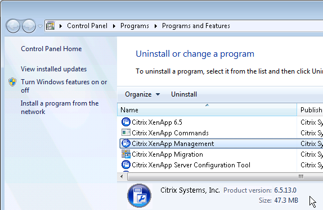
Task: Click the size value 47.3 MB
Action: [x=286, y=200]
